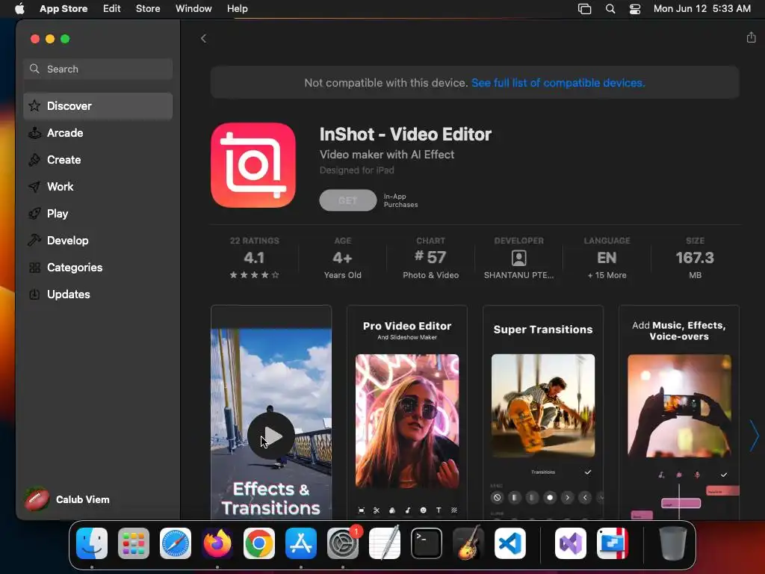Screen dimensions: 765x574
Task: Click the screen mirroring menu bar icon
Action: click(584, 9)
